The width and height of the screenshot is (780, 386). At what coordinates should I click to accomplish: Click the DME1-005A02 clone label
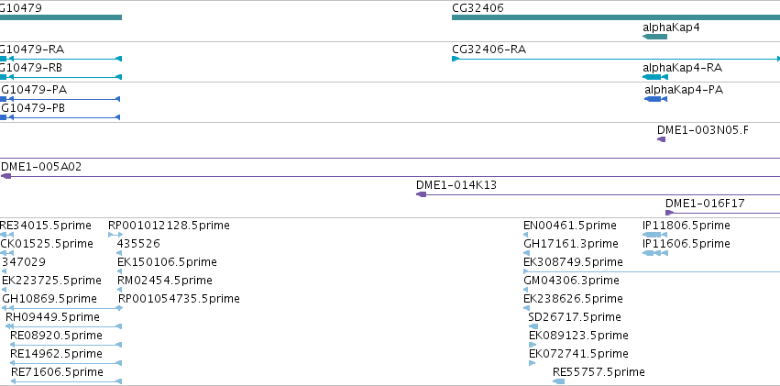pos(41,167)
